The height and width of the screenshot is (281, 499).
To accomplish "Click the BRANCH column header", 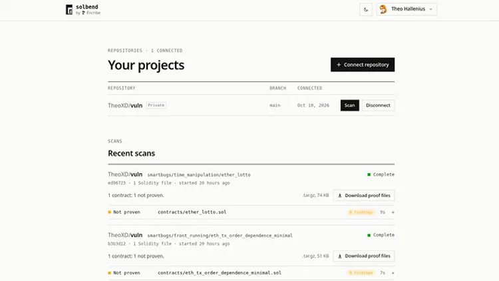I will [278, 89].
